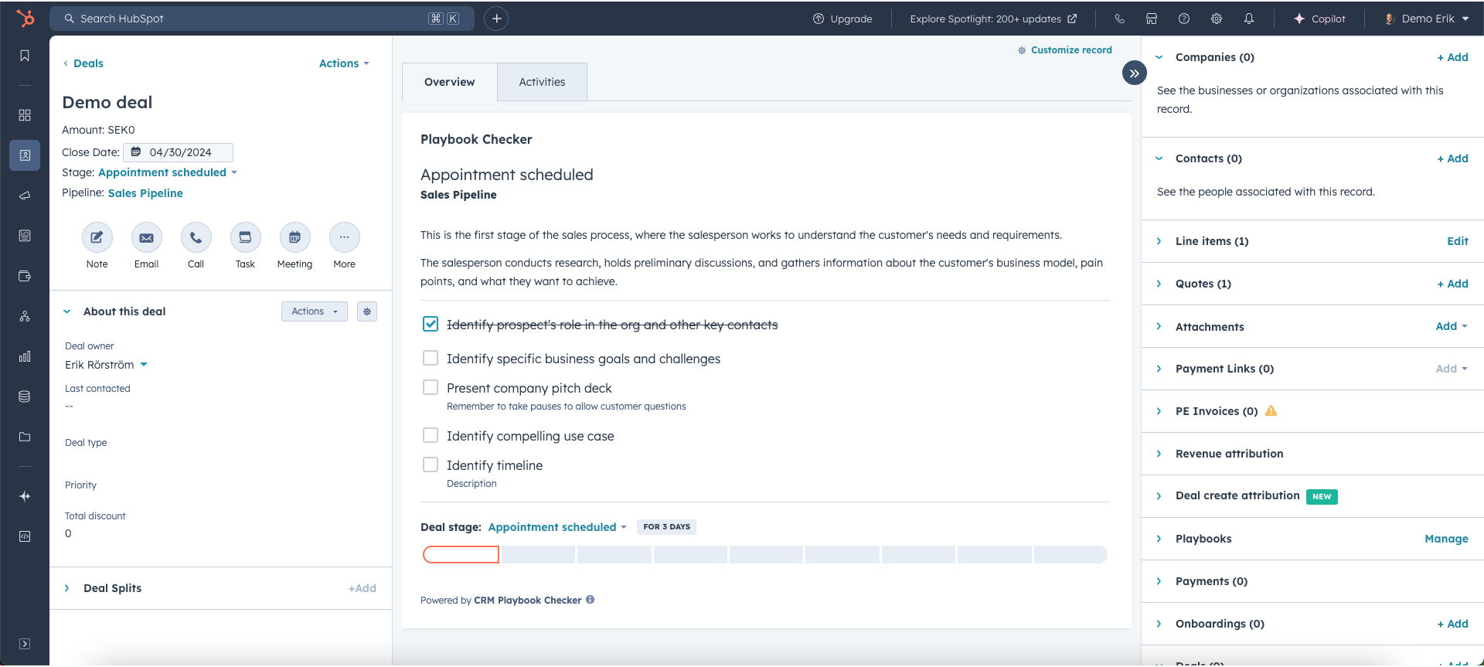Viewport: 1484px width, 667px height.
Task: Create a Task for the deal
Action: pyautogui.click(x=245, y=237)
